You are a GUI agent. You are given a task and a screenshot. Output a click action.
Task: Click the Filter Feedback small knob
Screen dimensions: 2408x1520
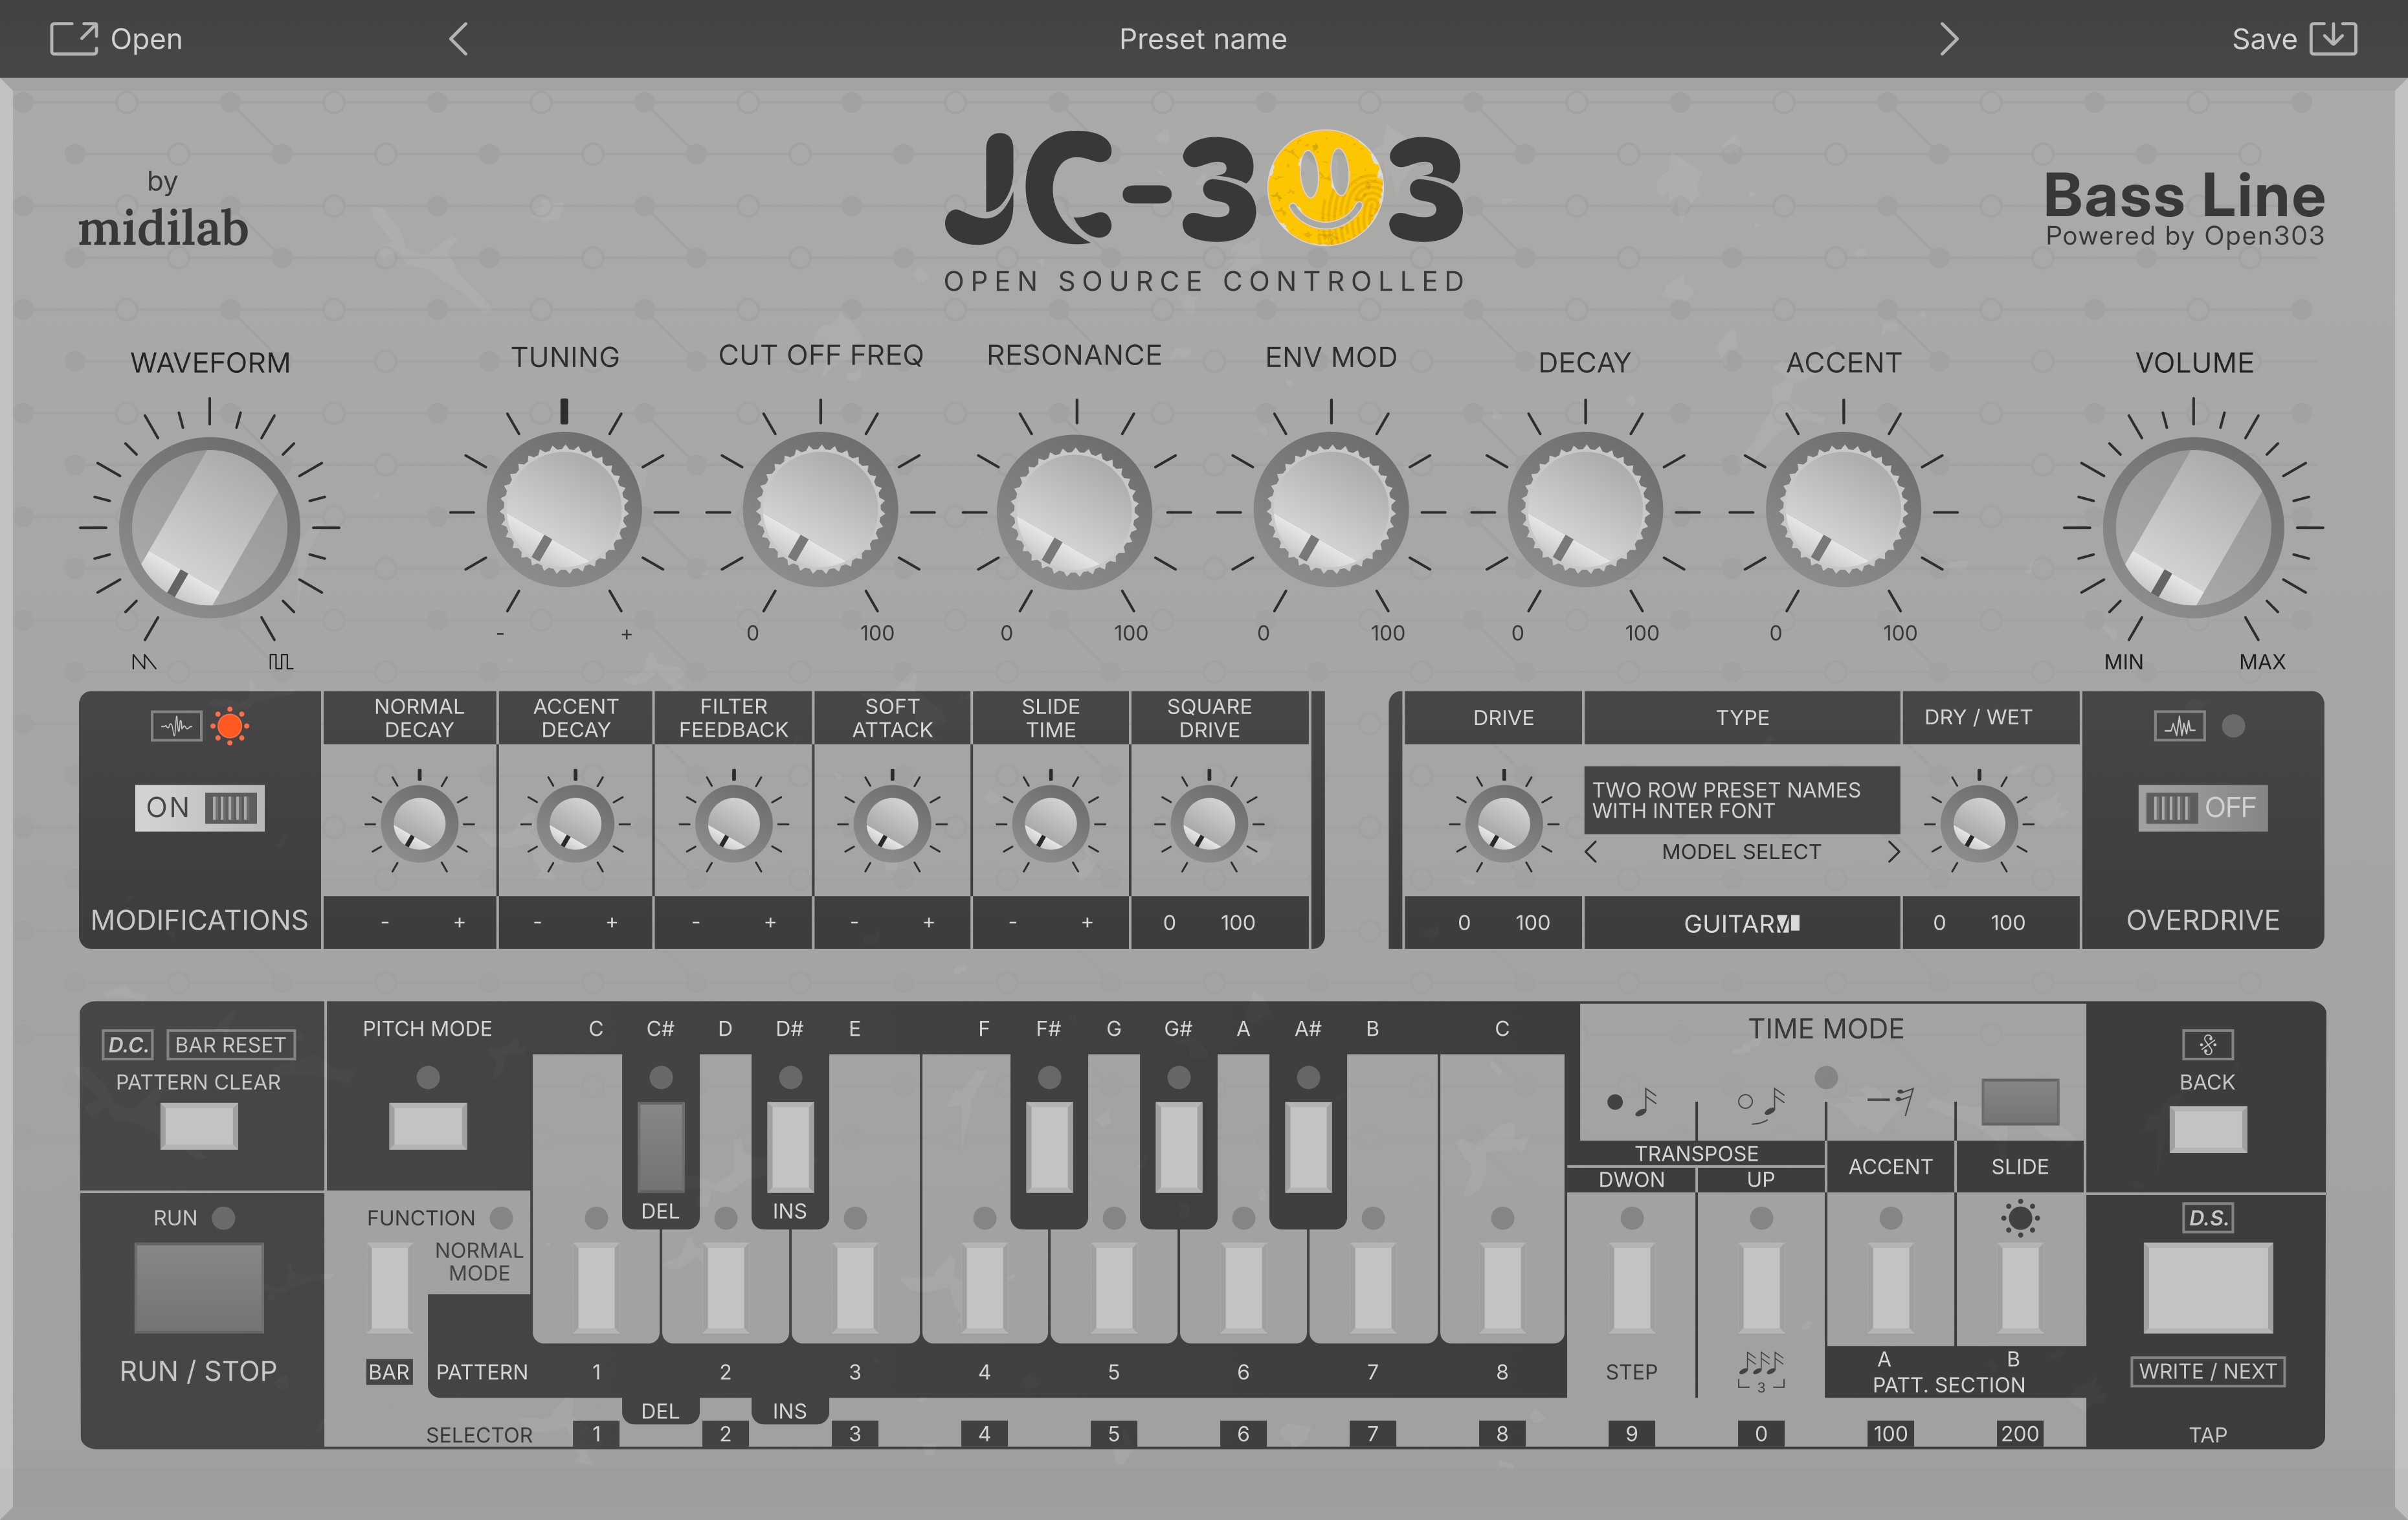(734, 824)
